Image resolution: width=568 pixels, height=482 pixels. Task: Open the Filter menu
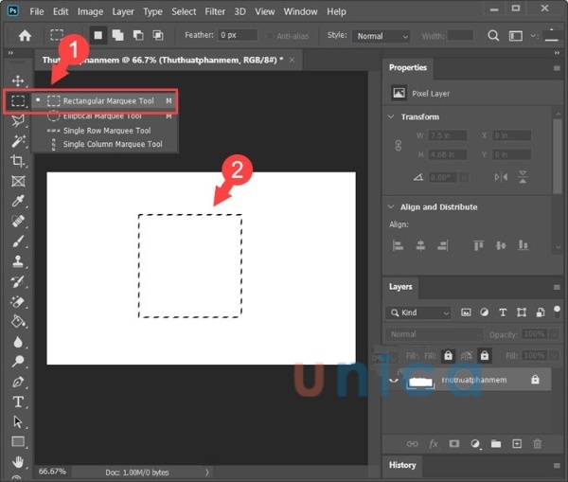(215, 11)
